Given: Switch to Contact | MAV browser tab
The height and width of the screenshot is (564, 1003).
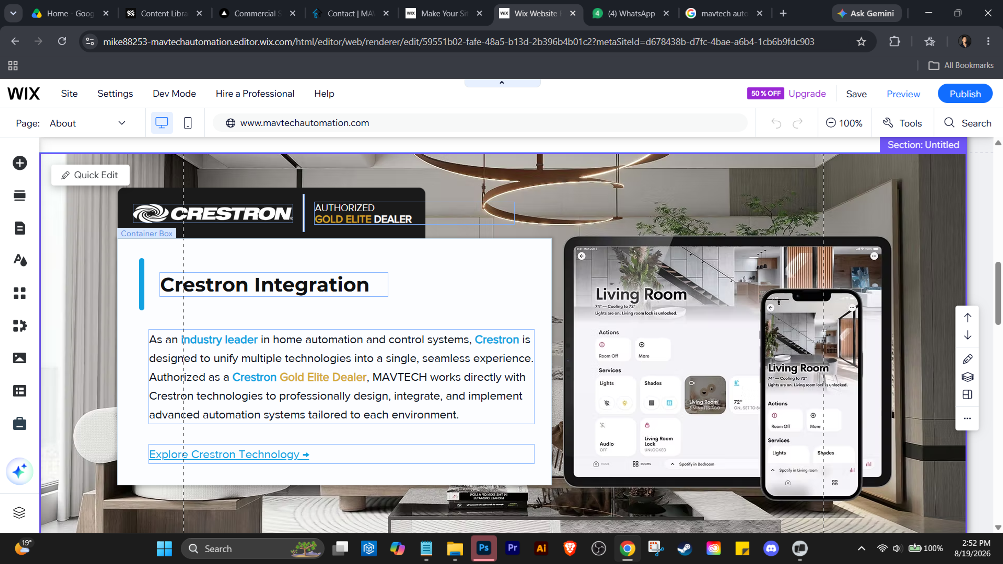Looking at the screenshot, I should click(350, 14).
